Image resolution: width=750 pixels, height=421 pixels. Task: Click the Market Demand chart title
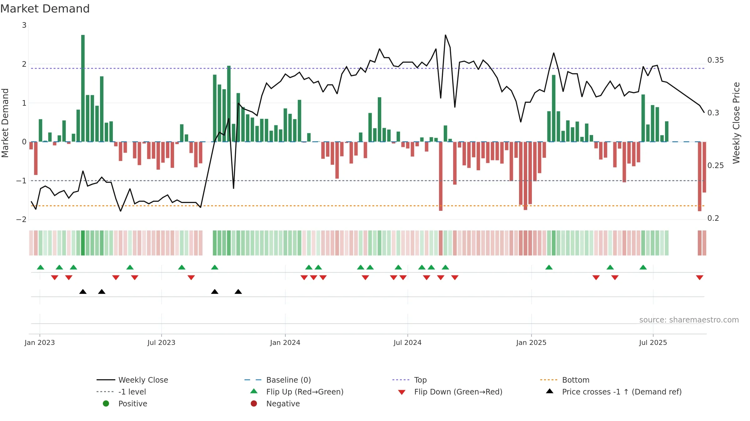pyautogui.click(x=45, y=9)
